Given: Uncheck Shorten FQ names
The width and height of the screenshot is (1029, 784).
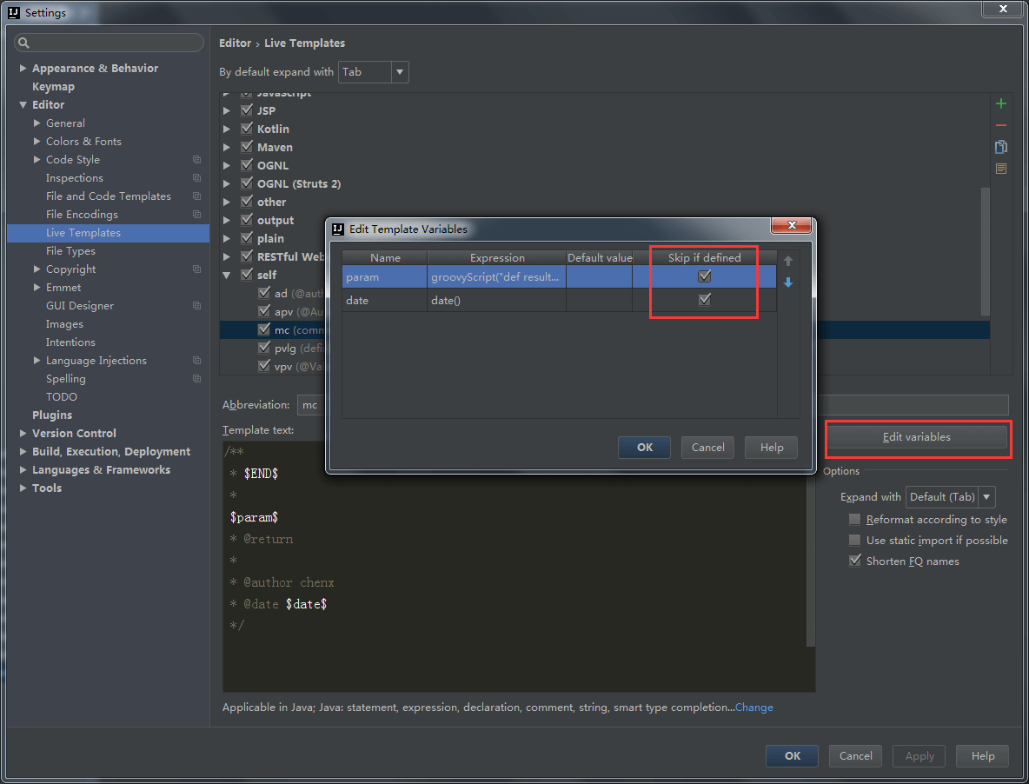Looking at the screenshot, I should [854, 561].
